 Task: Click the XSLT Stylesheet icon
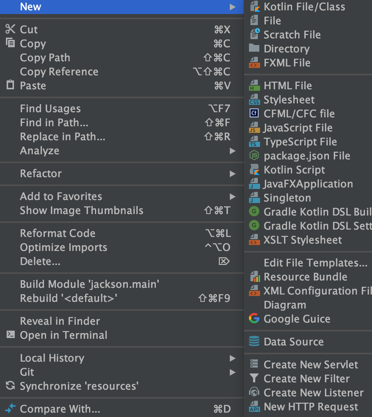tap(255, 239)
